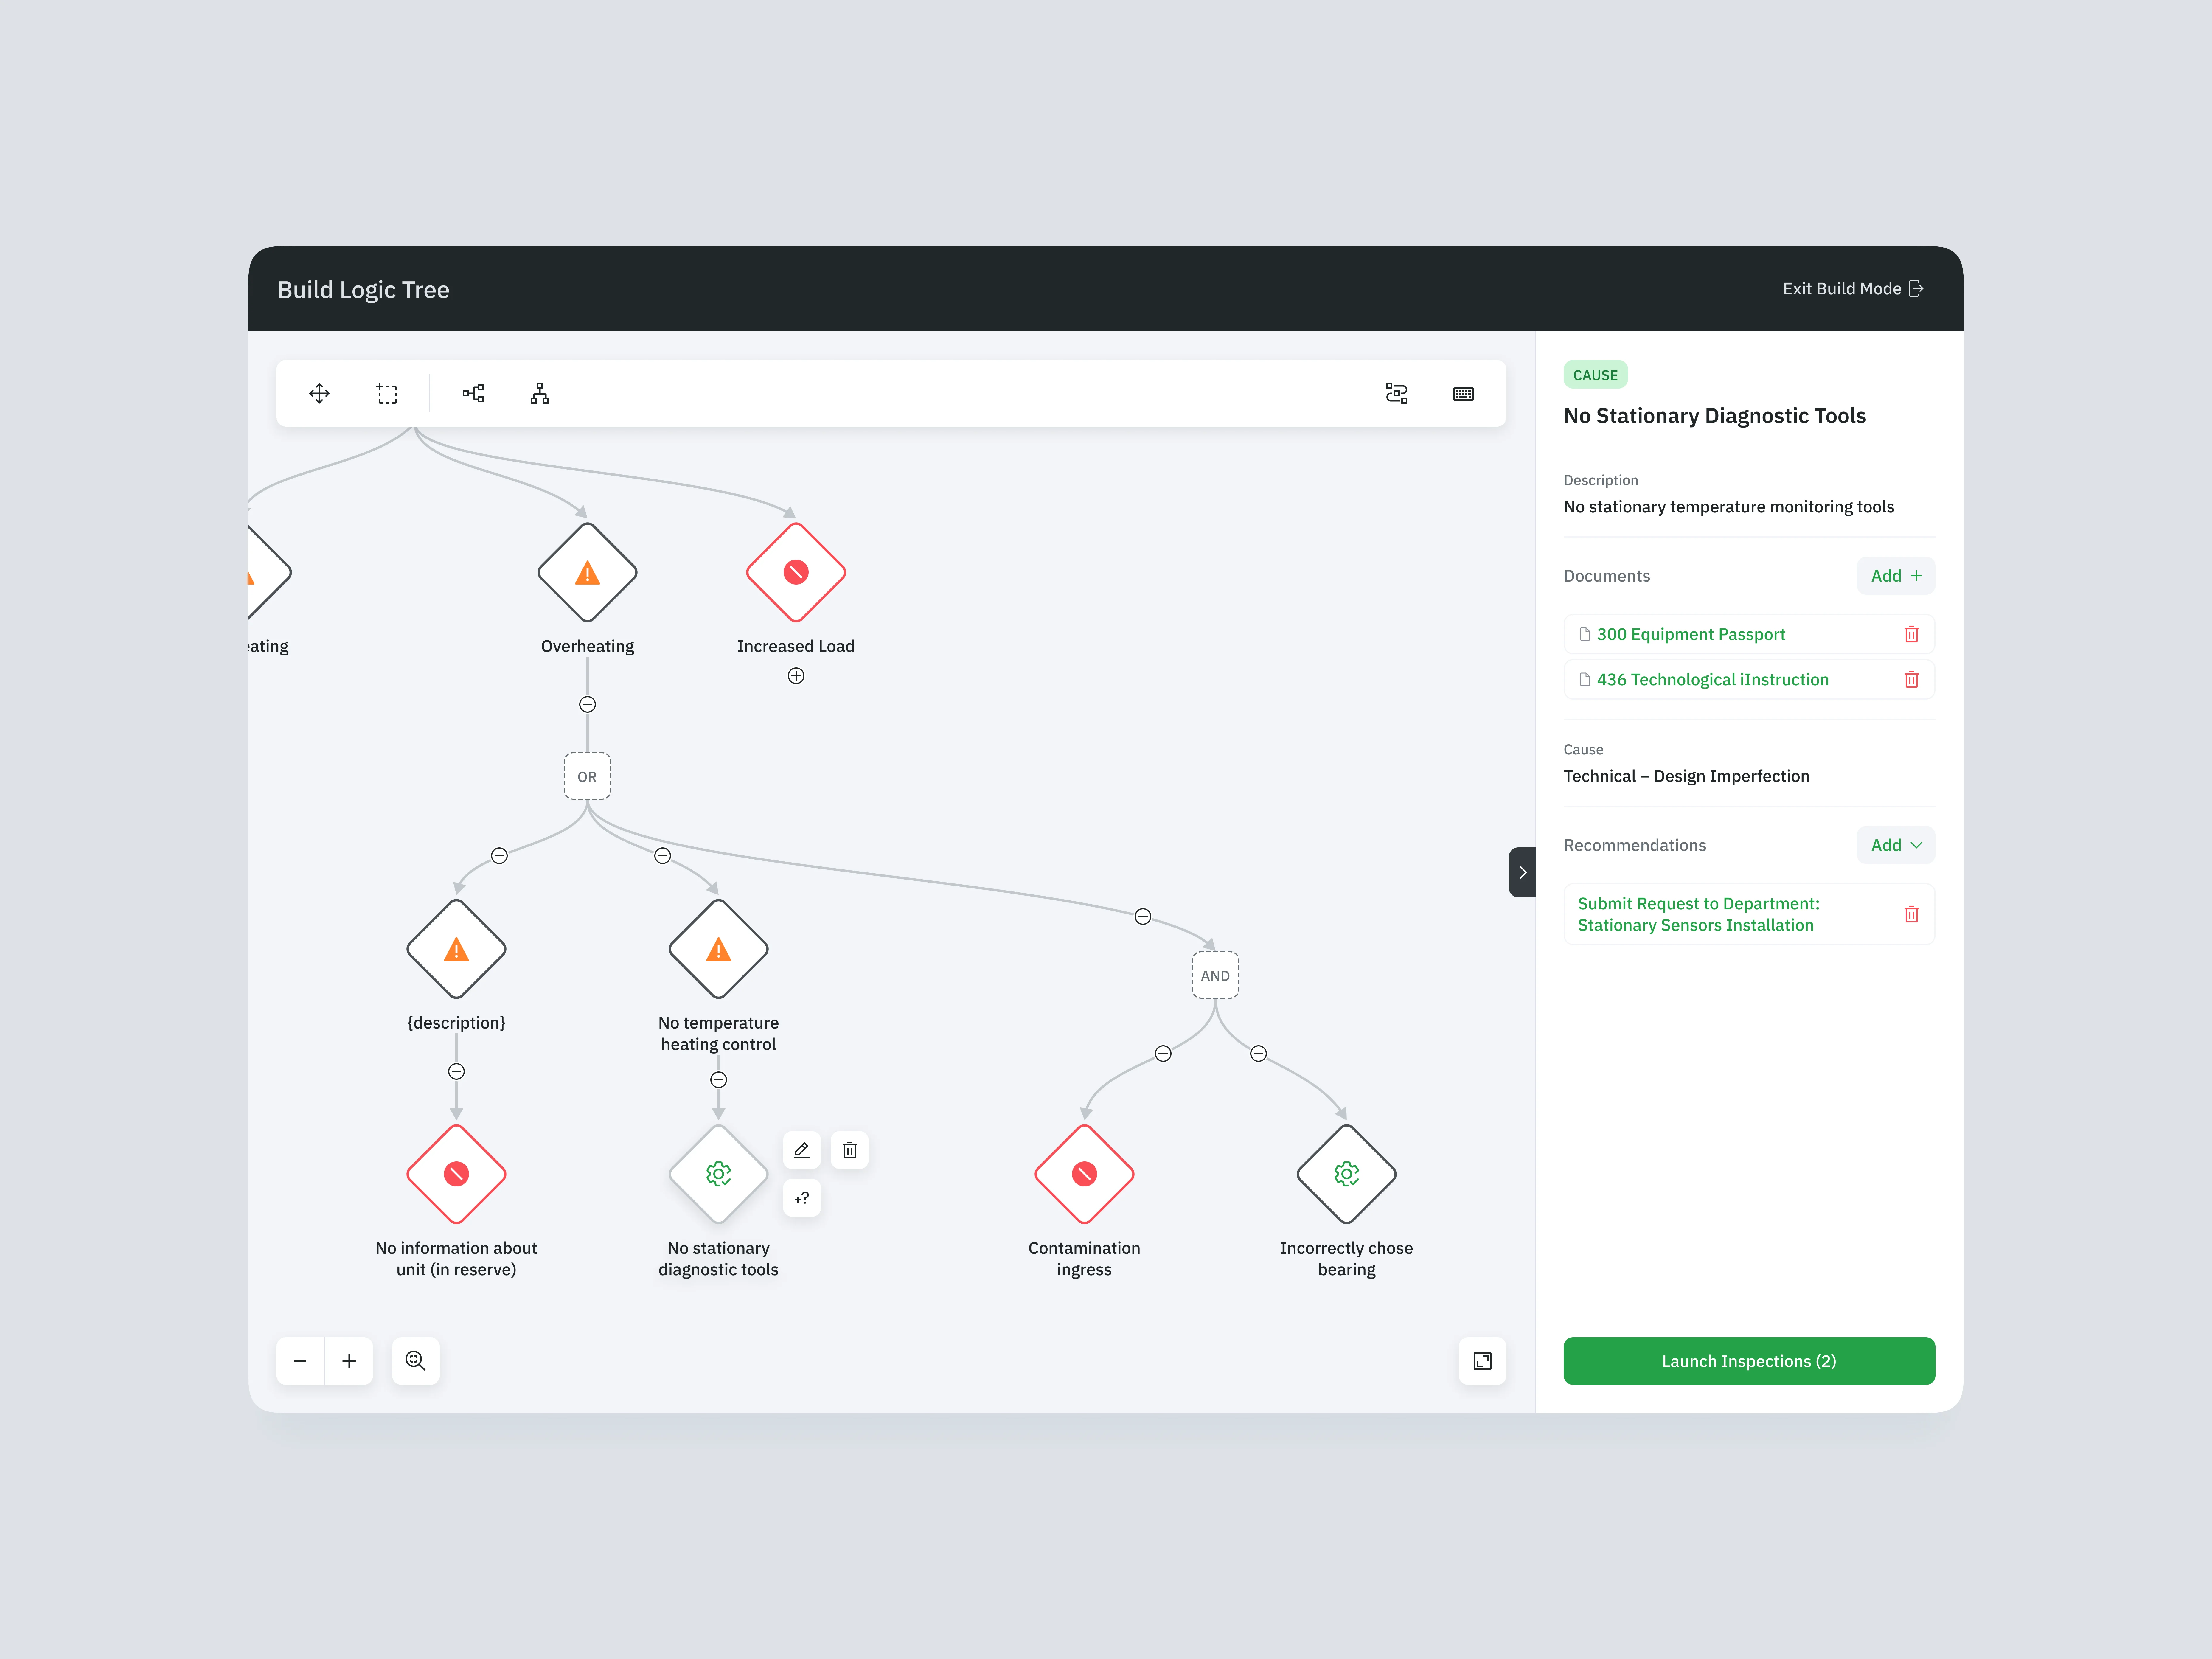Select No temperature heating control node

[x=718, y=949]
